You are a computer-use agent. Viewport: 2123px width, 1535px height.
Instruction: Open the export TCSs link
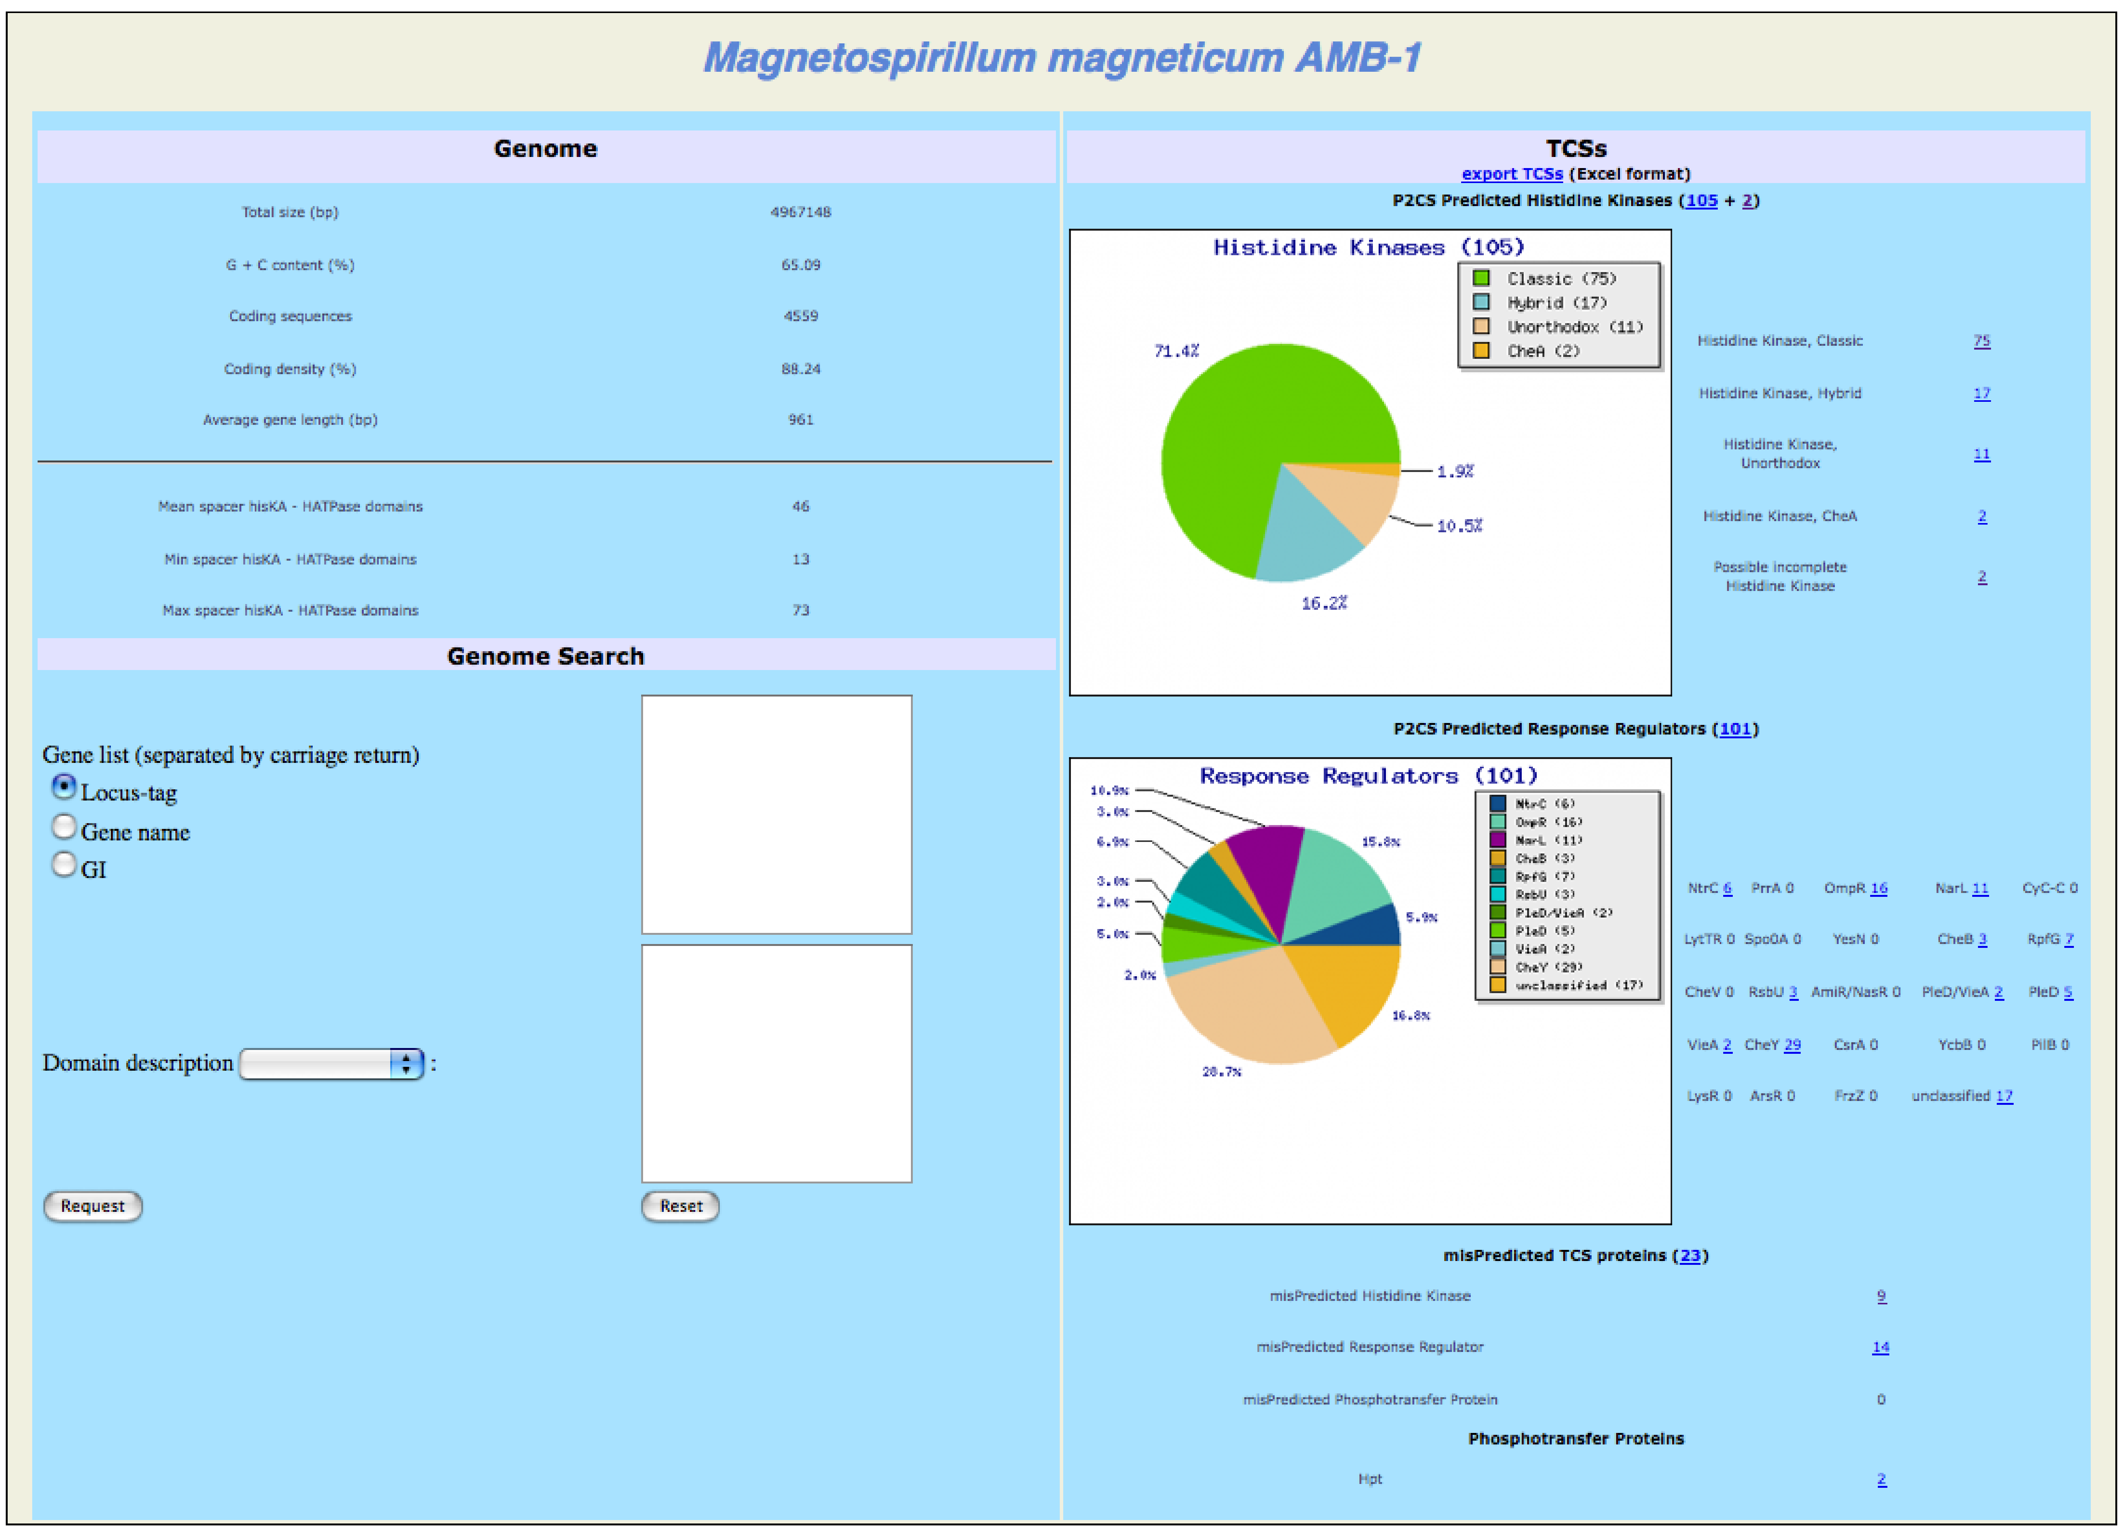(1512, 174)
